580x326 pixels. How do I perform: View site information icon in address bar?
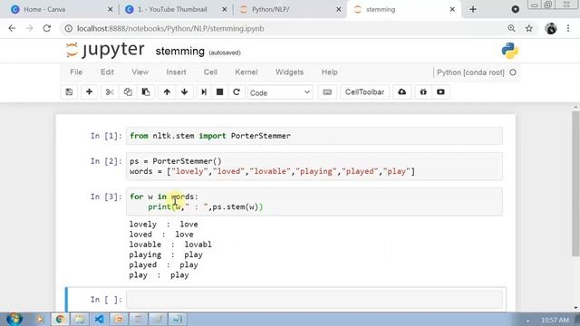click(x=69, y=28)
